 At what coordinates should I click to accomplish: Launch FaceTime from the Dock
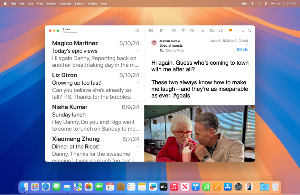point(99,187)
